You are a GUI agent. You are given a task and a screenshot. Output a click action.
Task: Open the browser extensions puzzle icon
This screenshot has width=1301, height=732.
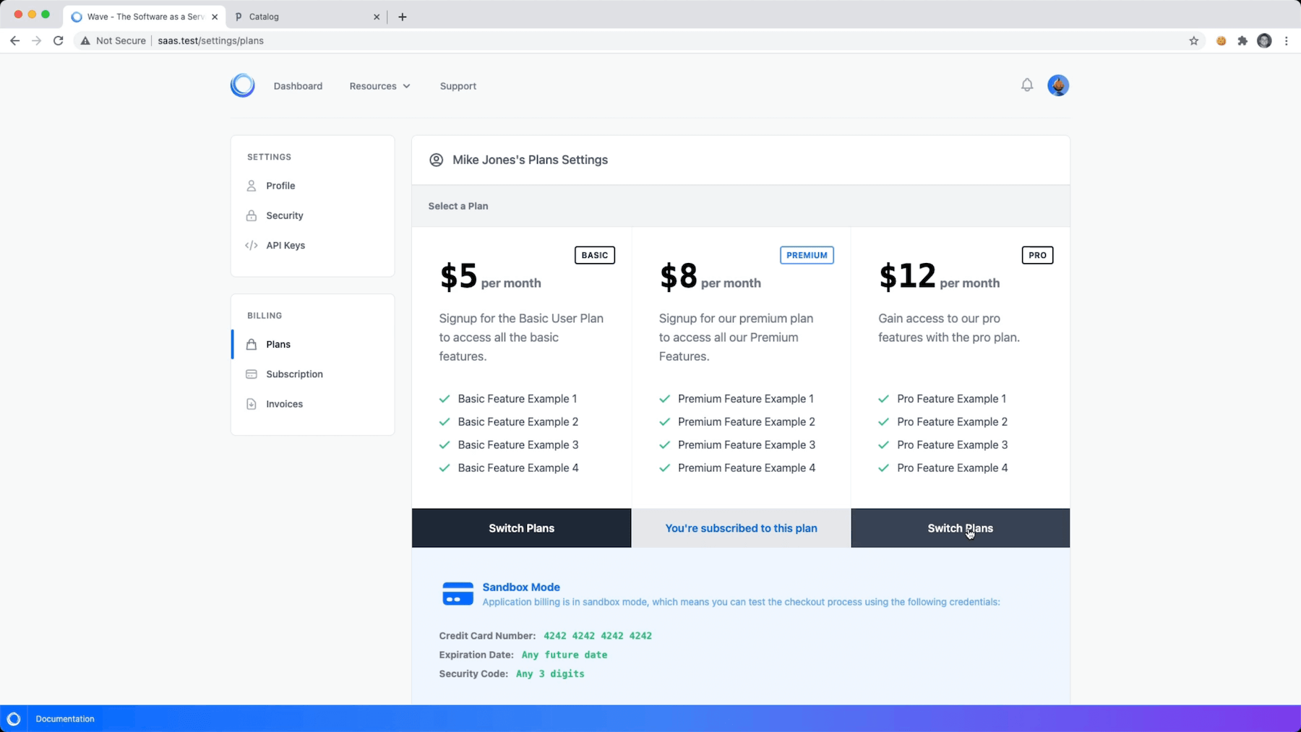click(x=1242, y=40)
